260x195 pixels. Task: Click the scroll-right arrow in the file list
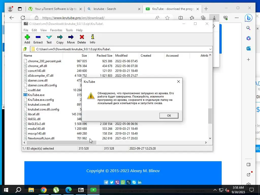click(206, 142)
